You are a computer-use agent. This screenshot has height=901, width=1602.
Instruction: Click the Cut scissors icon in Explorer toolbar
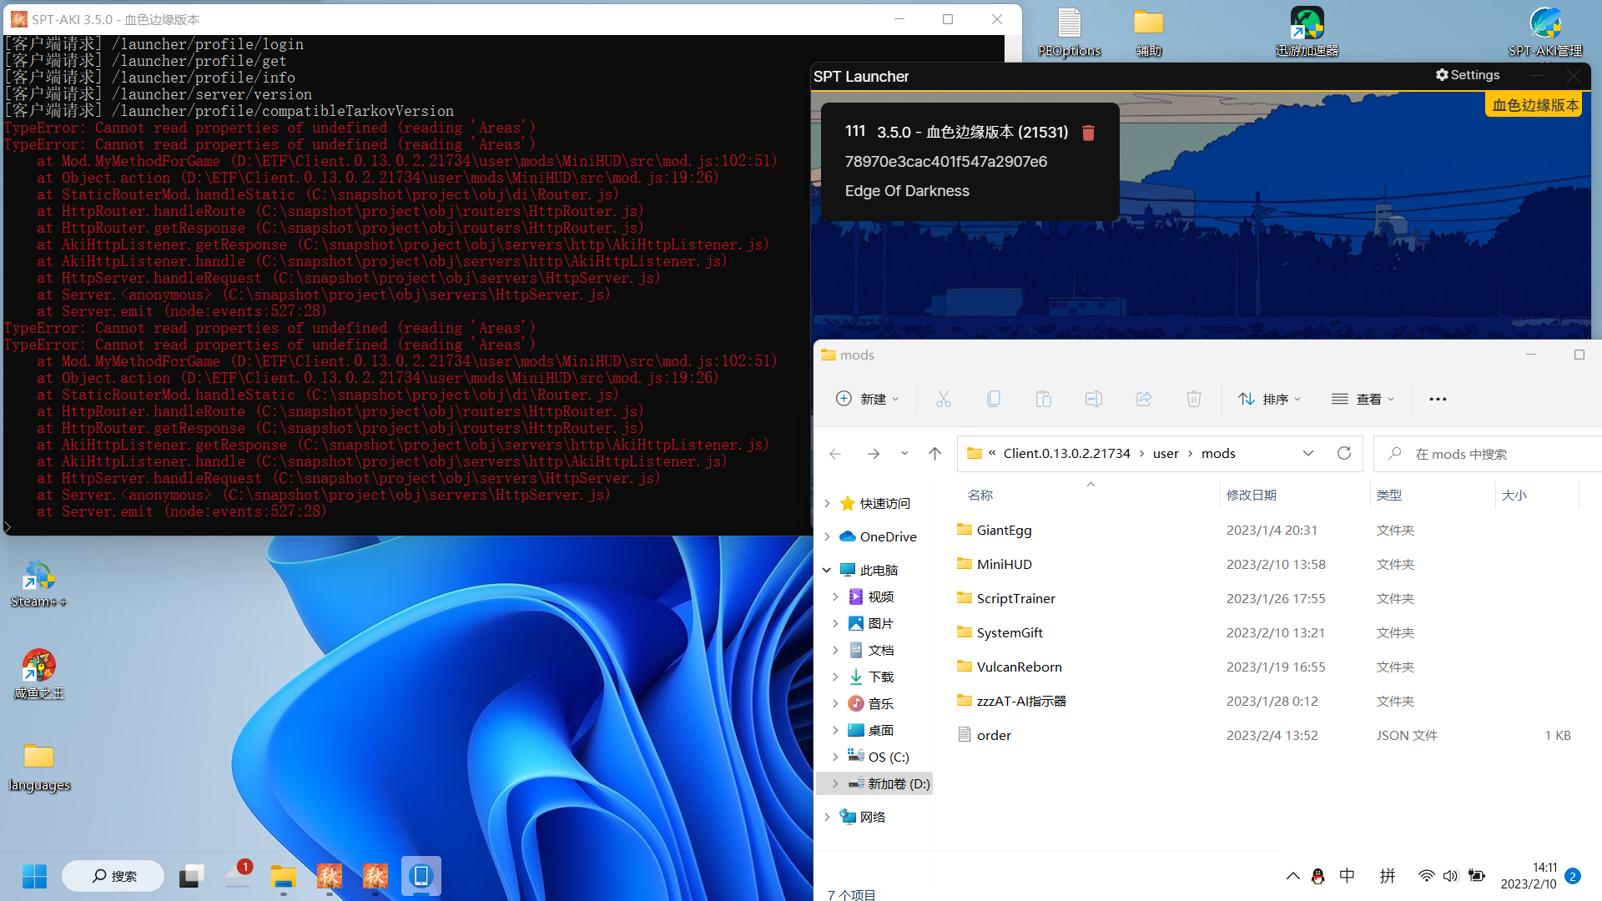[x=944, y=399]
